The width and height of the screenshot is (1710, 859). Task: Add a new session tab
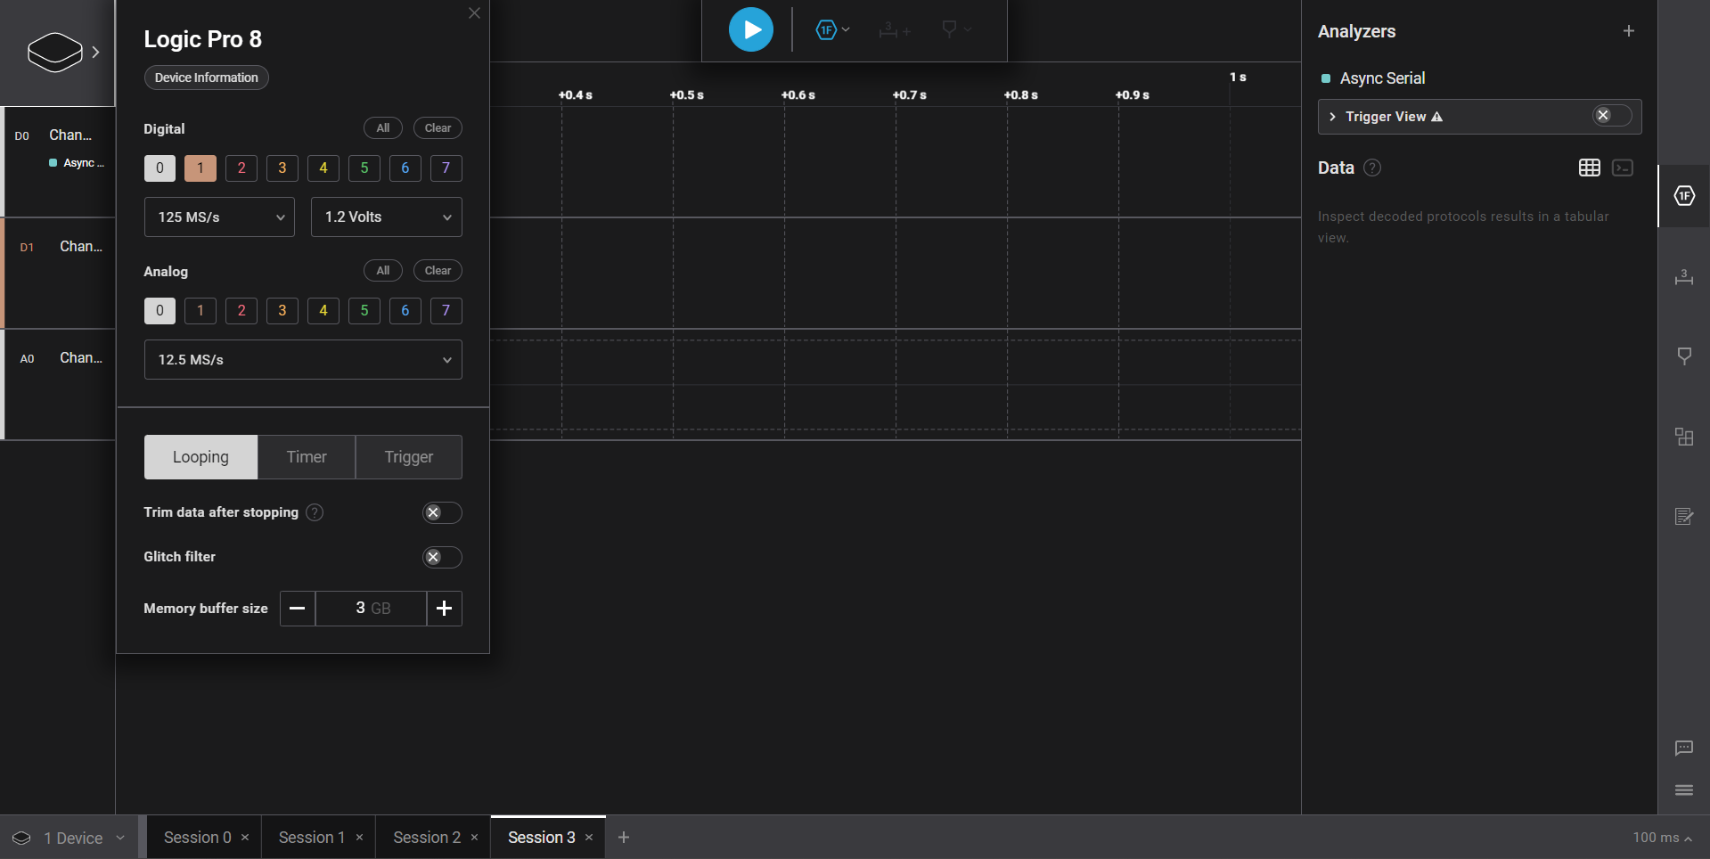pos(624,838)
